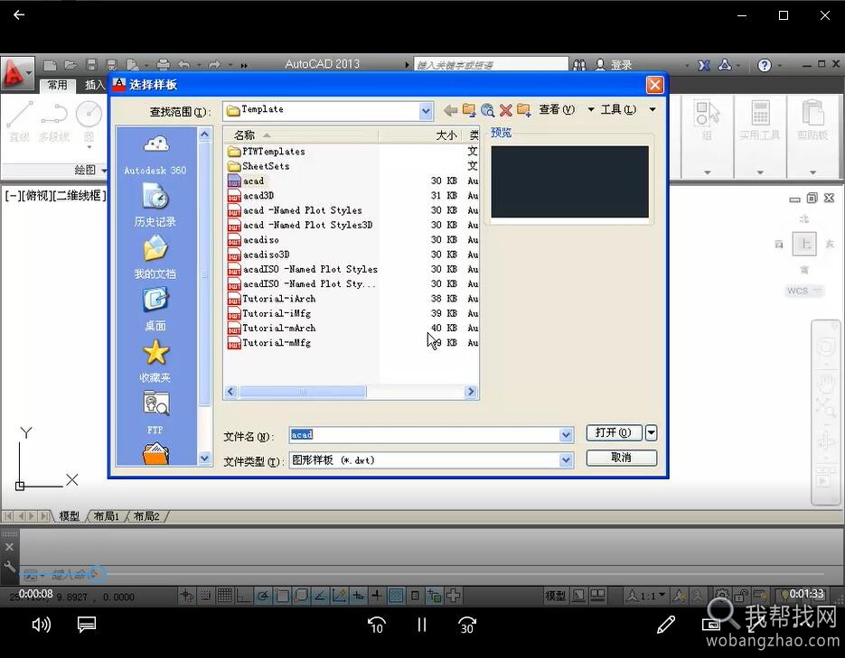This screenshot has height=658, width=845.
Task: Seek on the video progress bar
Action: pyautogui.click(x=423, y=574)
